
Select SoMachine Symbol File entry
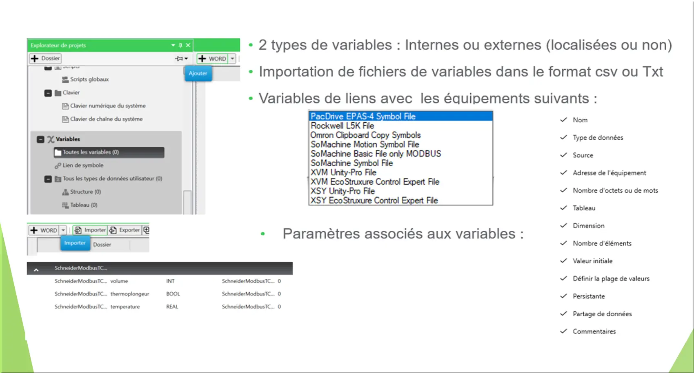point(400,163)
